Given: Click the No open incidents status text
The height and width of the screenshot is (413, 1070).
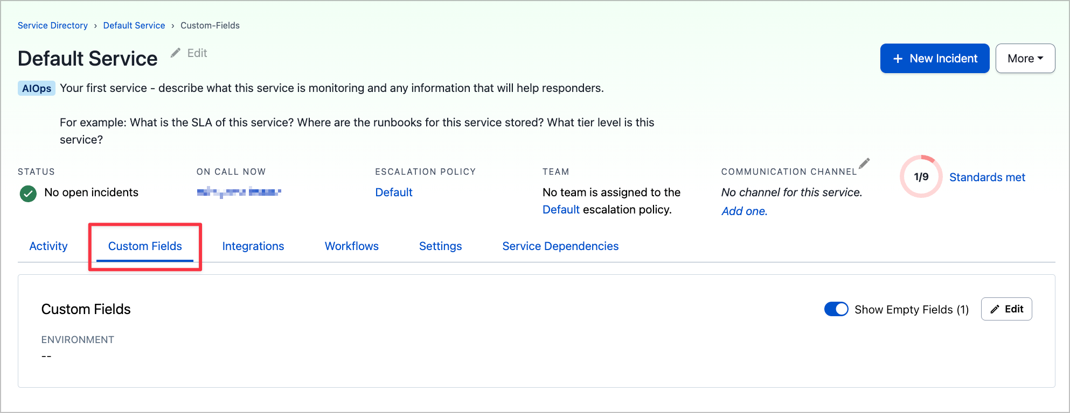Looking at the screenshot, I should tap(91, 193).
